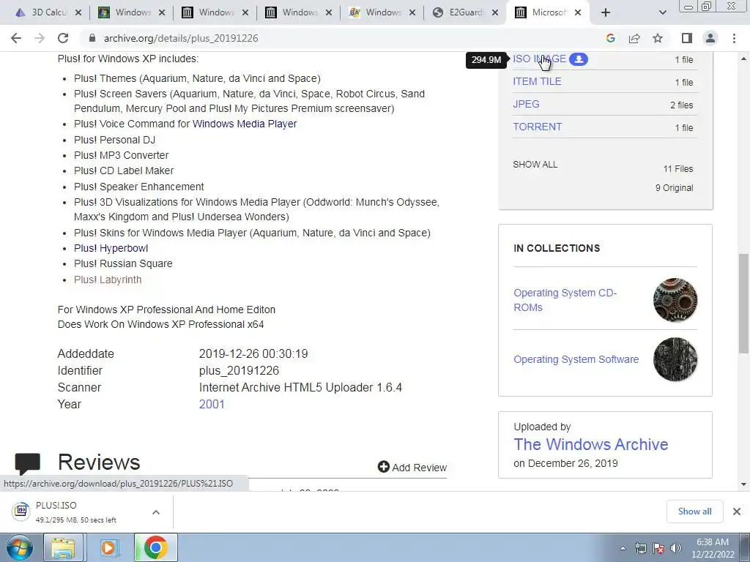Click the gears collection thumbnail

[675, 299]
